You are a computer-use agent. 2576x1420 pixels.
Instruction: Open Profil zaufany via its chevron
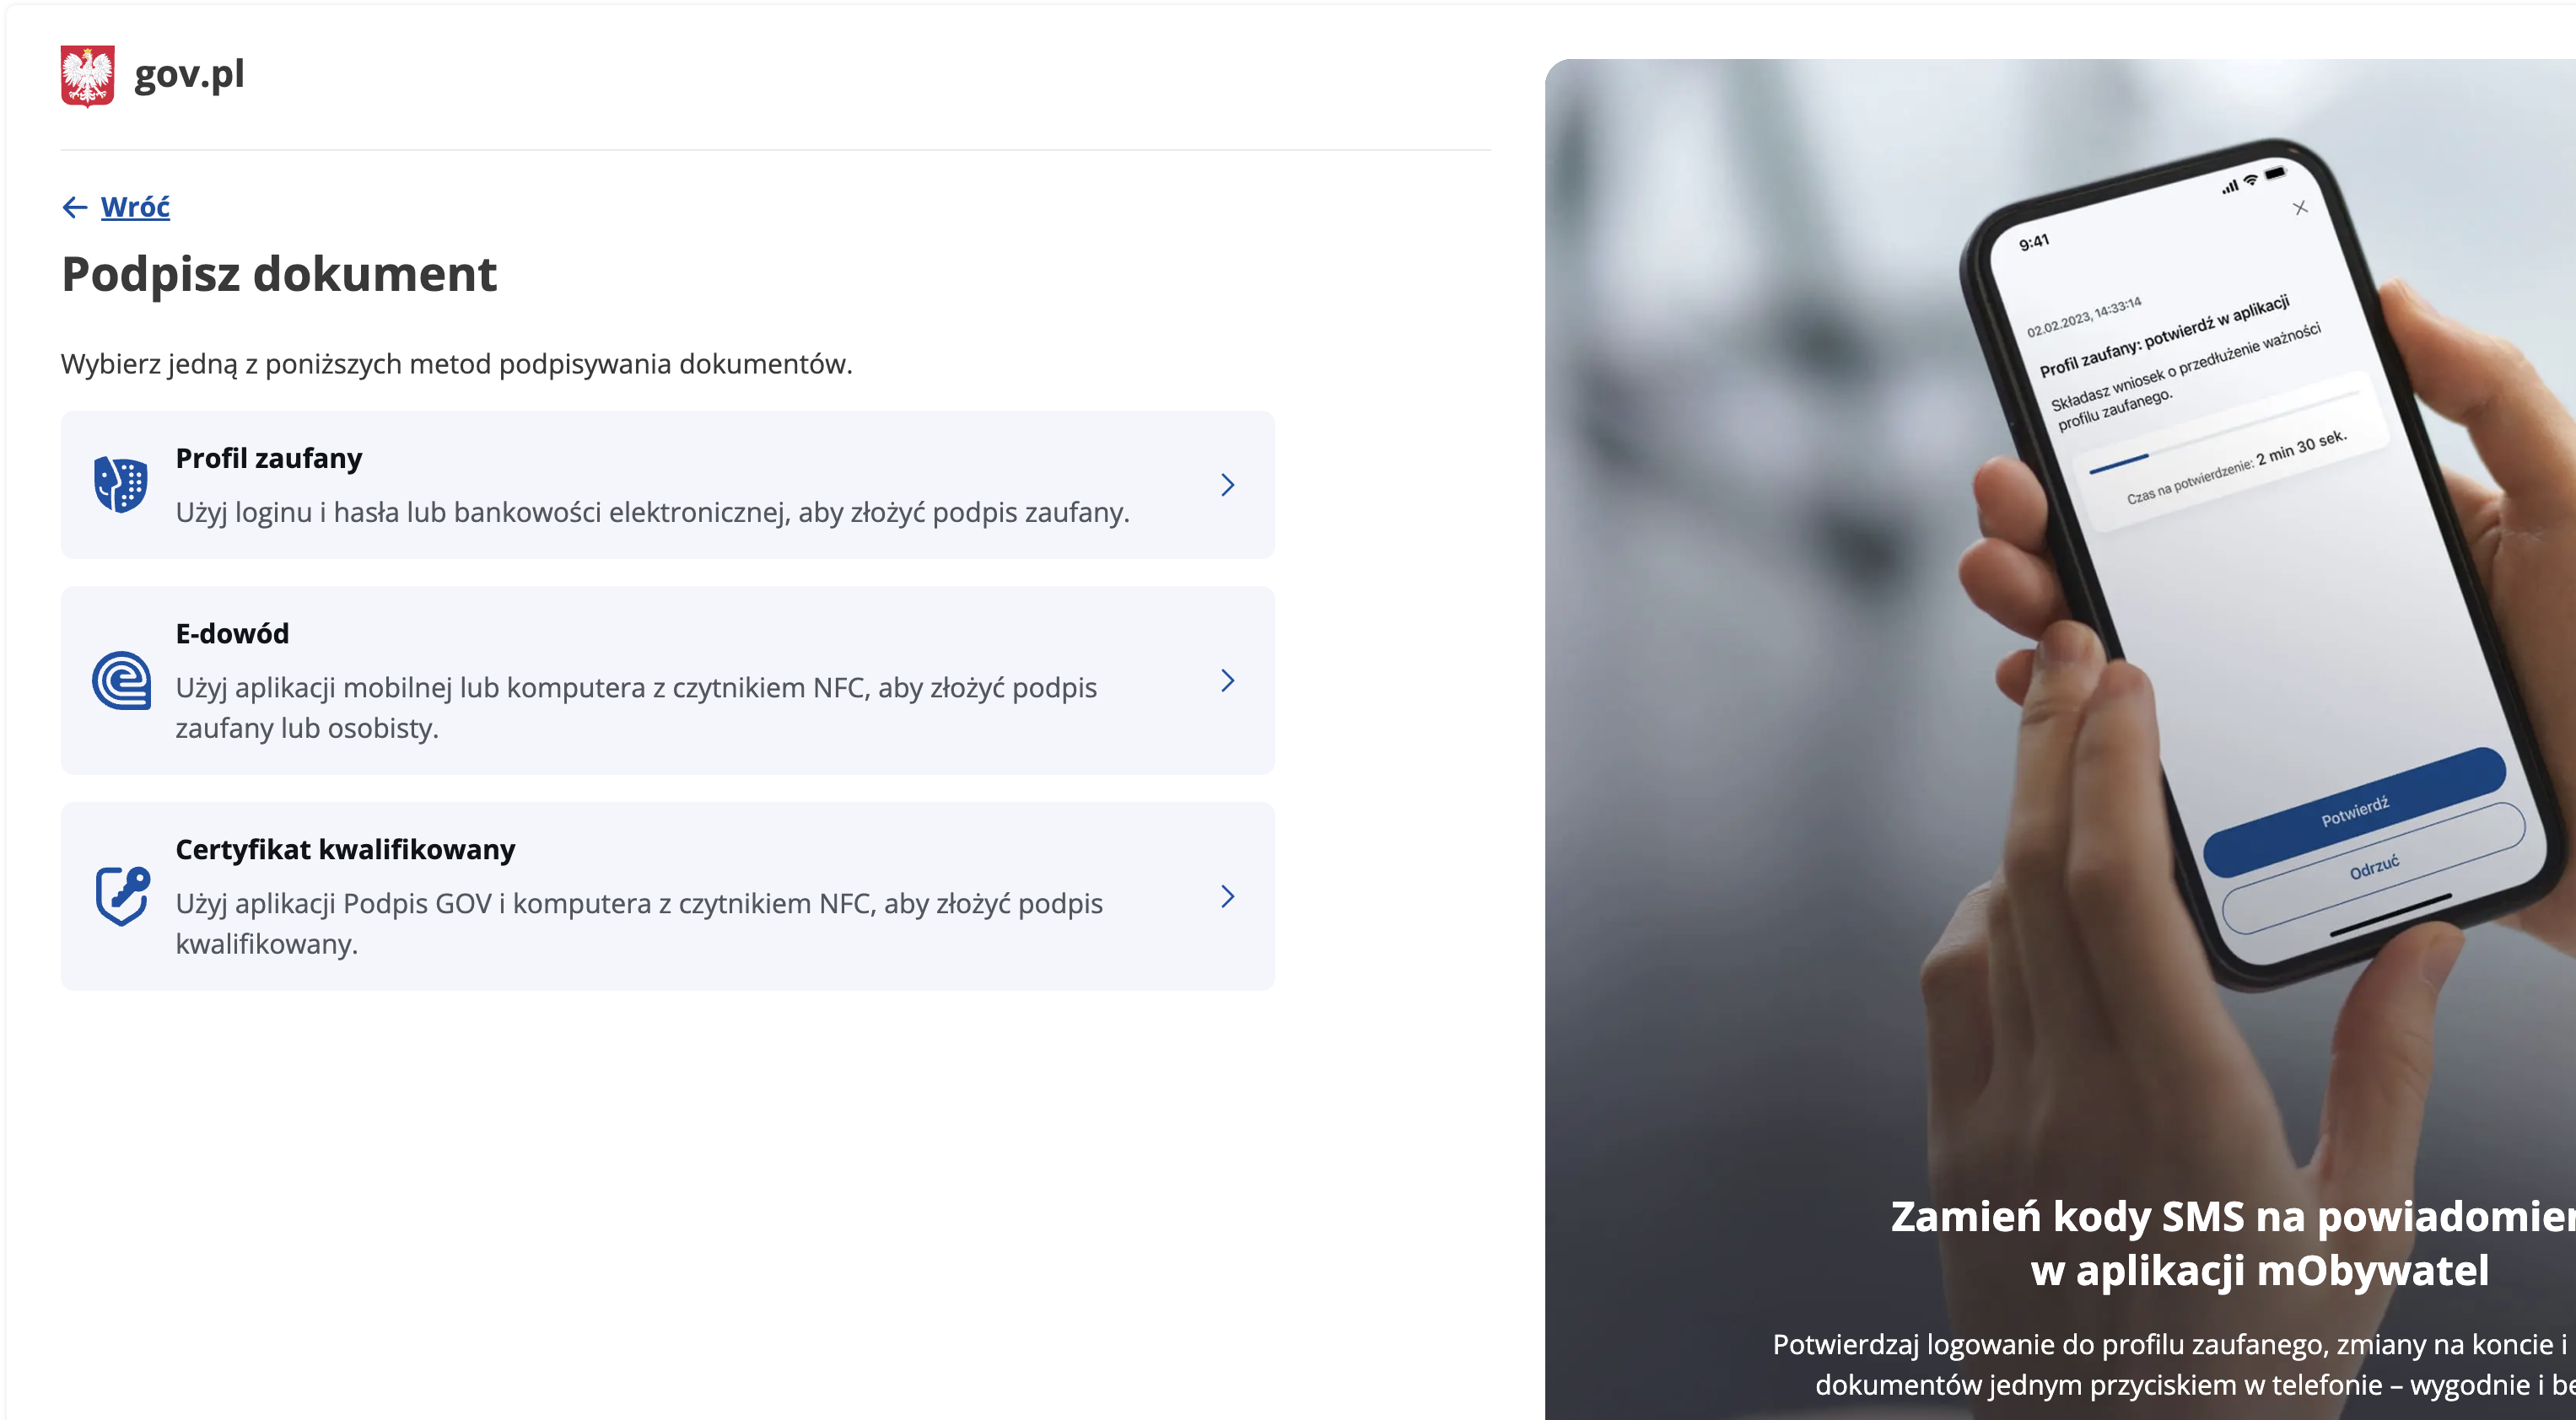(x=1227, y=485)
